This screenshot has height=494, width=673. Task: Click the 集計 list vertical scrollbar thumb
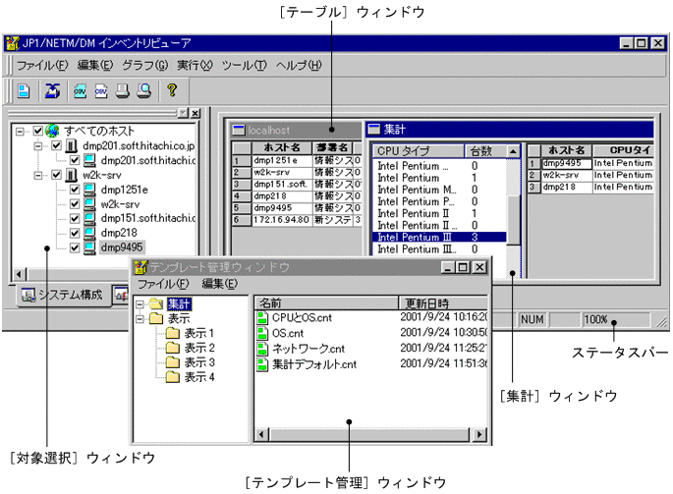513,220
